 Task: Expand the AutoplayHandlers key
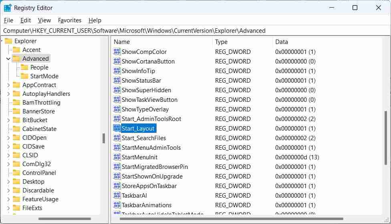point(8,94)
